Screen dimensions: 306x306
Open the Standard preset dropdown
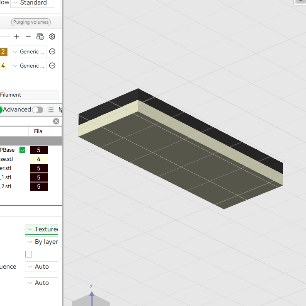coord(32,3)
